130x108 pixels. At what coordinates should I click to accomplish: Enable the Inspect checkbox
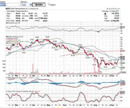tap(49, 5)
